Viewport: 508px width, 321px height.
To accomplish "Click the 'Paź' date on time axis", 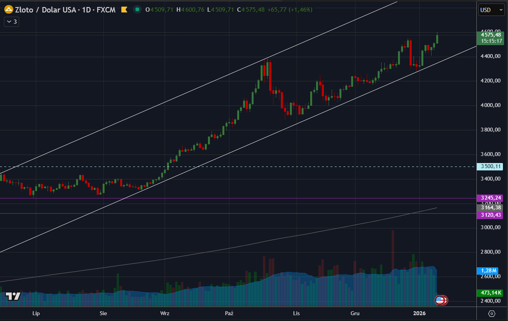I will point(229,313).
